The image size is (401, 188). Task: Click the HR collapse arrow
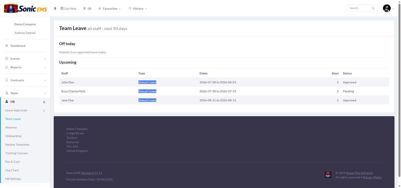(45, 102)
